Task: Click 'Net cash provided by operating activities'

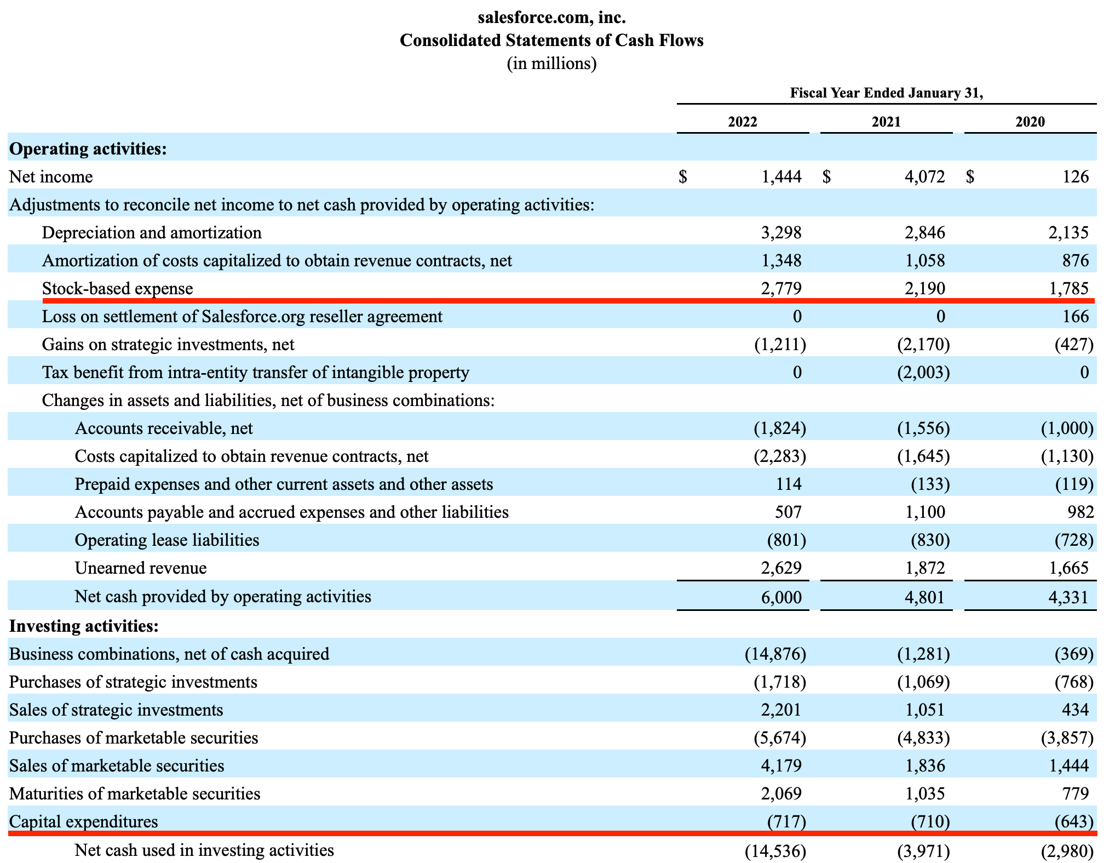Action: pyautogui.click(x=223, y=596)
